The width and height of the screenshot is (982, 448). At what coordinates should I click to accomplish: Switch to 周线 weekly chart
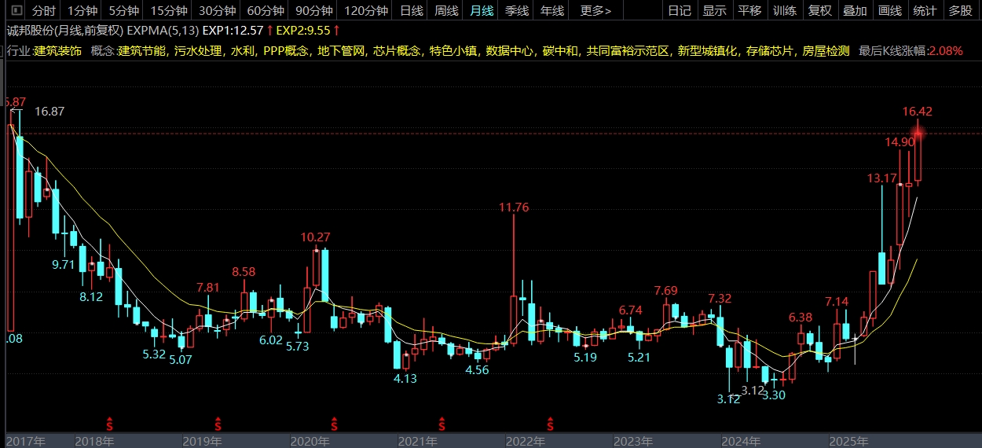tap(446, 10)
